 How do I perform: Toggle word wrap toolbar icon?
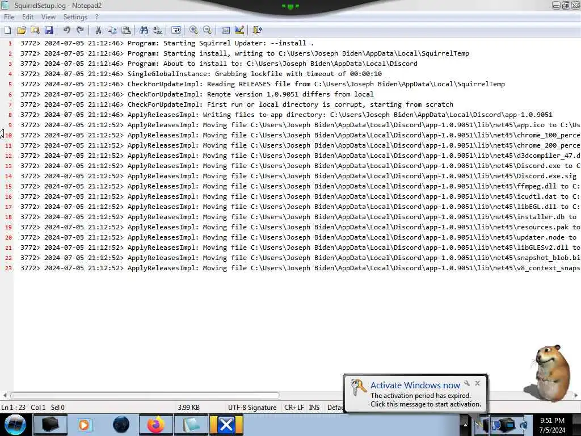[x=176, y=31]
